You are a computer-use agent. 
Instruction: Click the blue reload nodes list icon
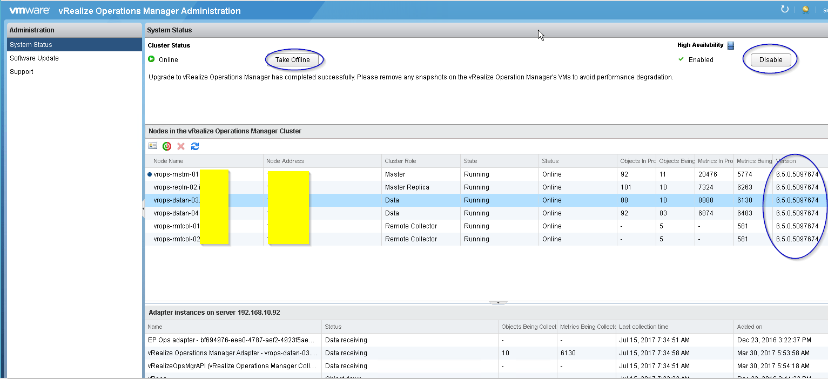pos(195,146)
